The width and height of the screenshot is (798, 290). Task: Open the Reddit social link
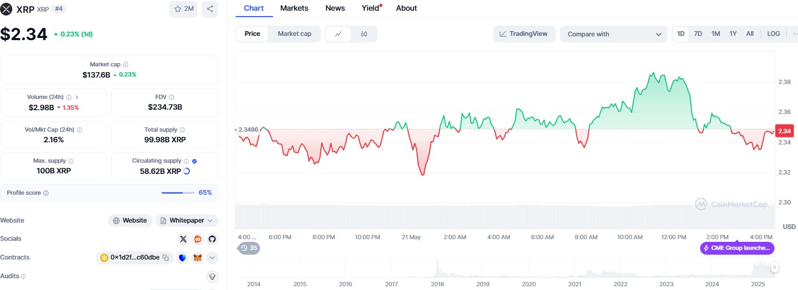click(x=198, y=239)
